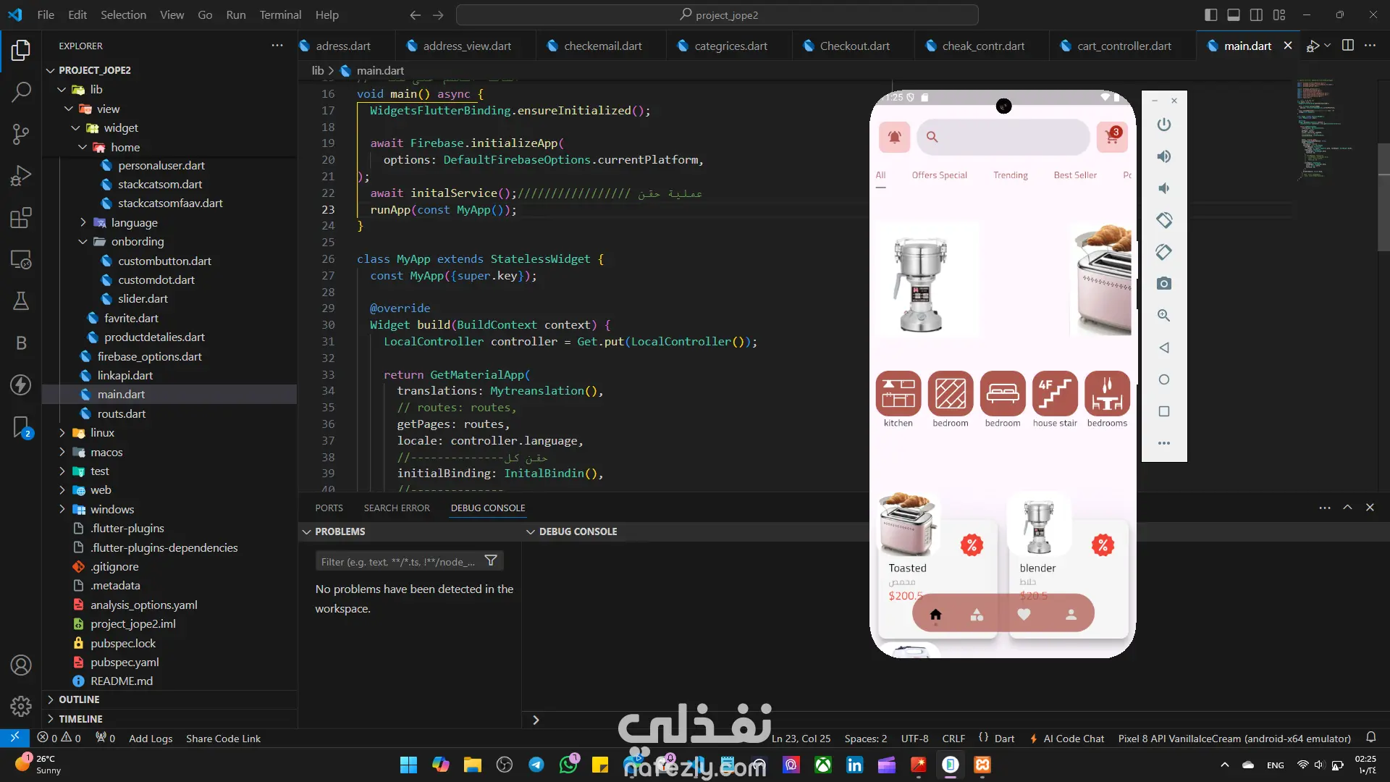The width and height of the screenshot is (1390, 782).
Task: Click the Dart language mode indicator
Action: point(1004,739)
